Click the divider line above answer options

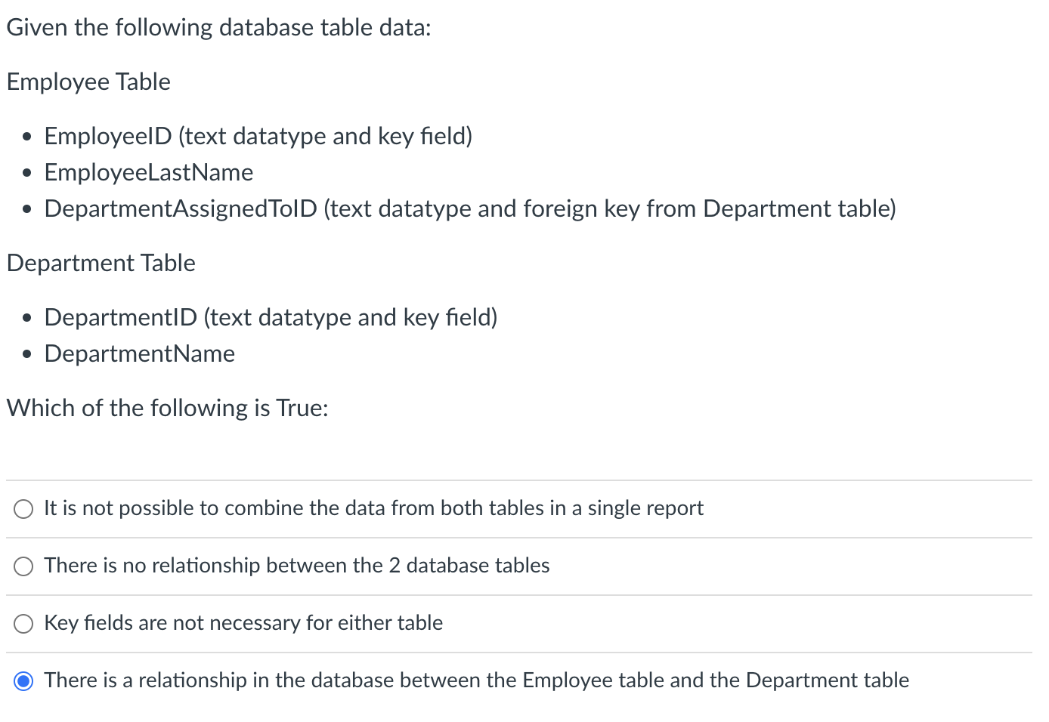[x=524, y=480]
